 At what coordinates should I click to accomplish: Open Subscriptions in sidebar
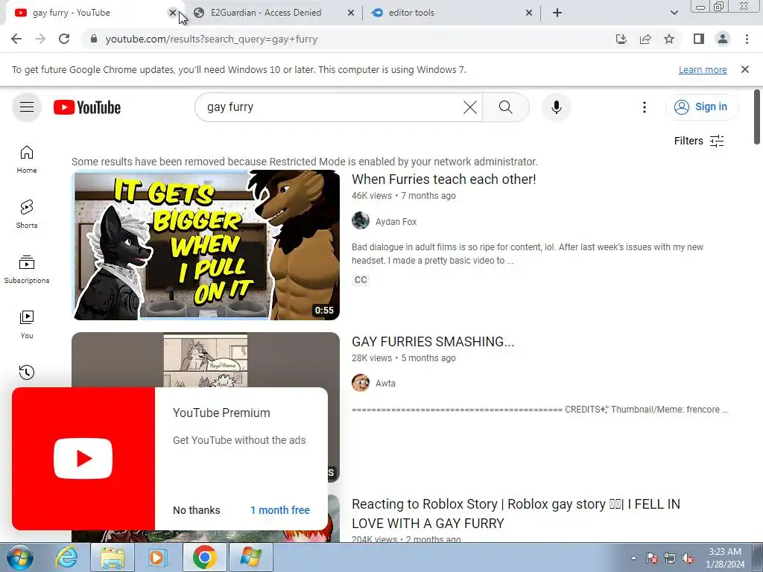click(27, 270)
